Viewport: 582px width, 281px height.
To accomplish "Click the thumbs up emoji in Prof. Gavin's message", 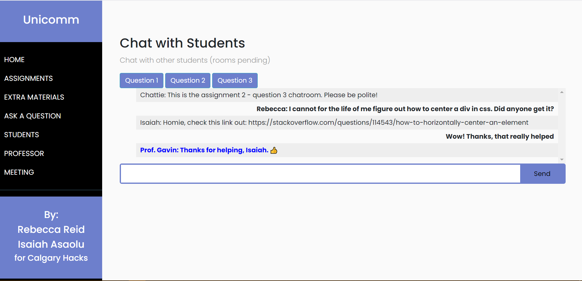I will [x=274, y=150].
